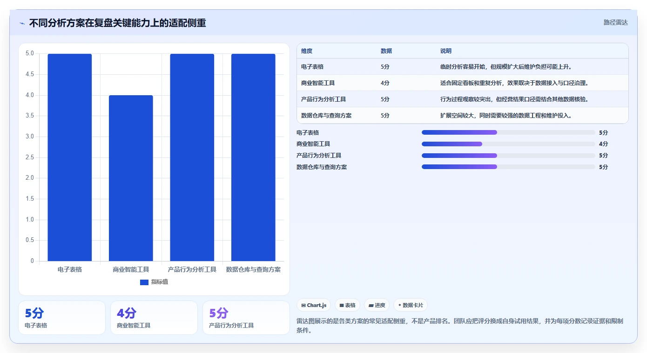This screenshot has width=647, height=353.
Task: Click the 路径雷达 label at top right
Action: point(615,22)
